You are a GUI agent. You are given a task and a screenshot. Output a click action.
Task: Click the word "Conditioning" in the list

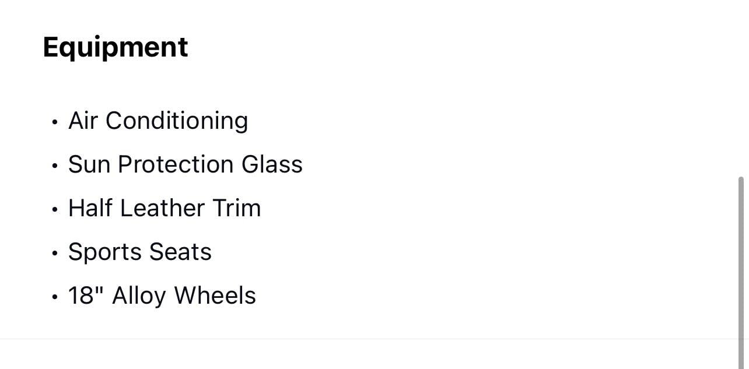[x=177, y=121]
